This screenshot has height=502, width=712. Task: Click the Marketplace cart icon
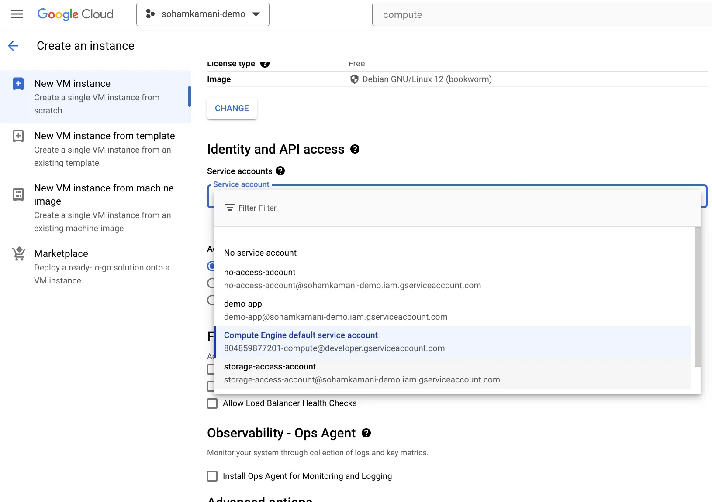(x=18, y=253)
